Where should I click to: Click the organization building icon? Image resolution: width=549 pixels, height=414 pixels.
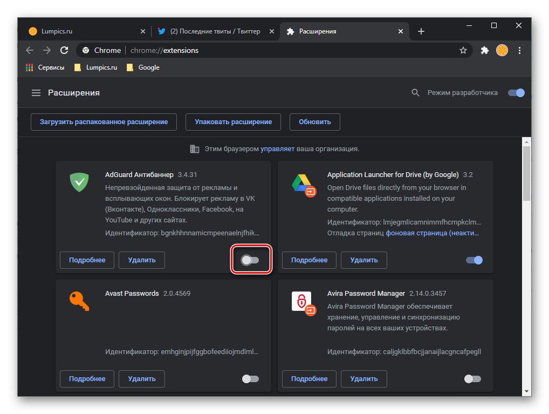pos(195,148)
